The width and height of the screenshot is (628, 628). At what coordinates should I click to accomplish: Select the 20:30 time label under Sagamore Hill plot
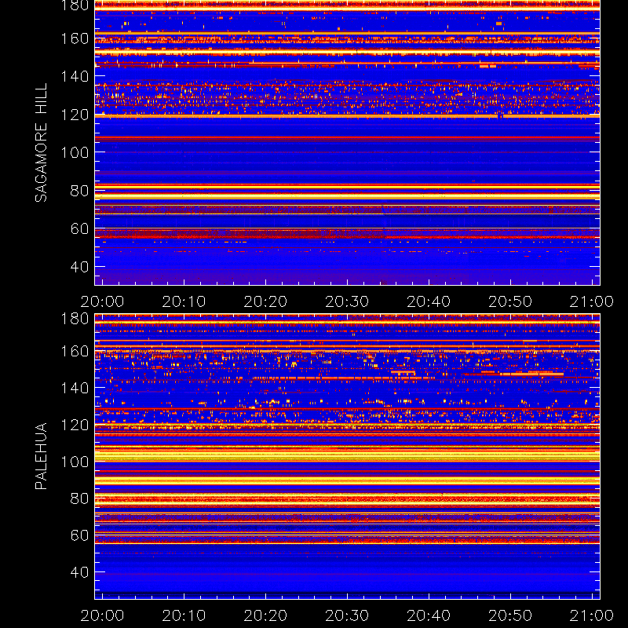347,301
